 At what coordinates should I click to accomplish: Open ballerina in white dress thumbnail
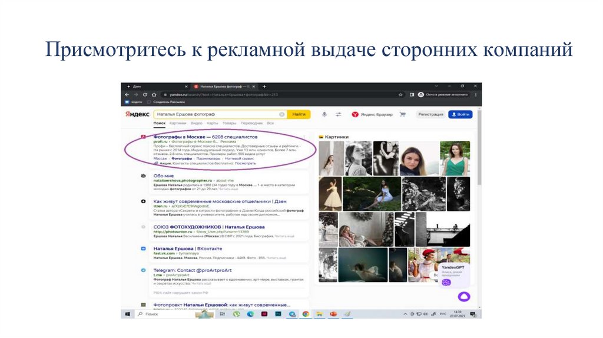[x=330, y=194]
